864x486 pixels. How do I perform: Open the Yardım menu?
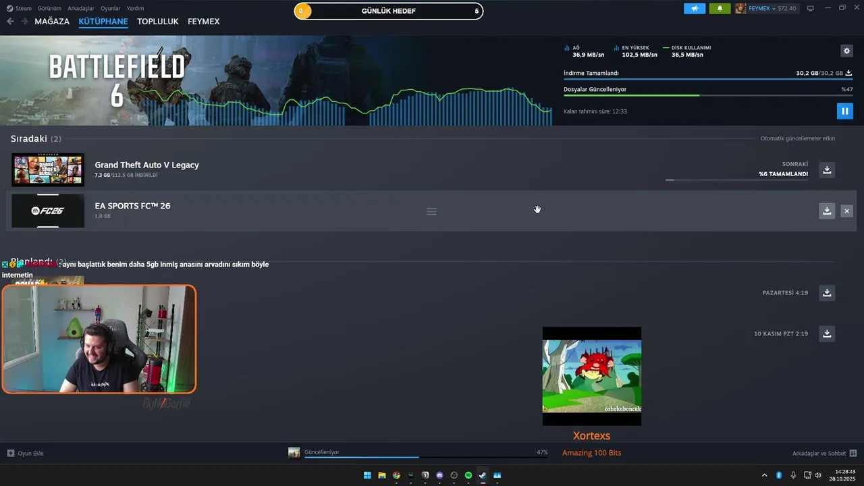135,8
